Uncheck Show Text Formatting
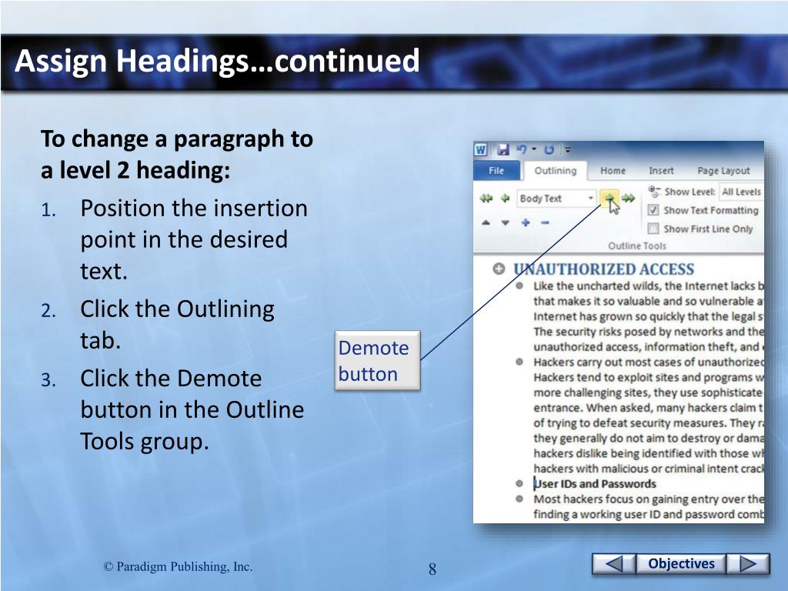This screenshot has width=788, height=591. click(x=653, y=210)
